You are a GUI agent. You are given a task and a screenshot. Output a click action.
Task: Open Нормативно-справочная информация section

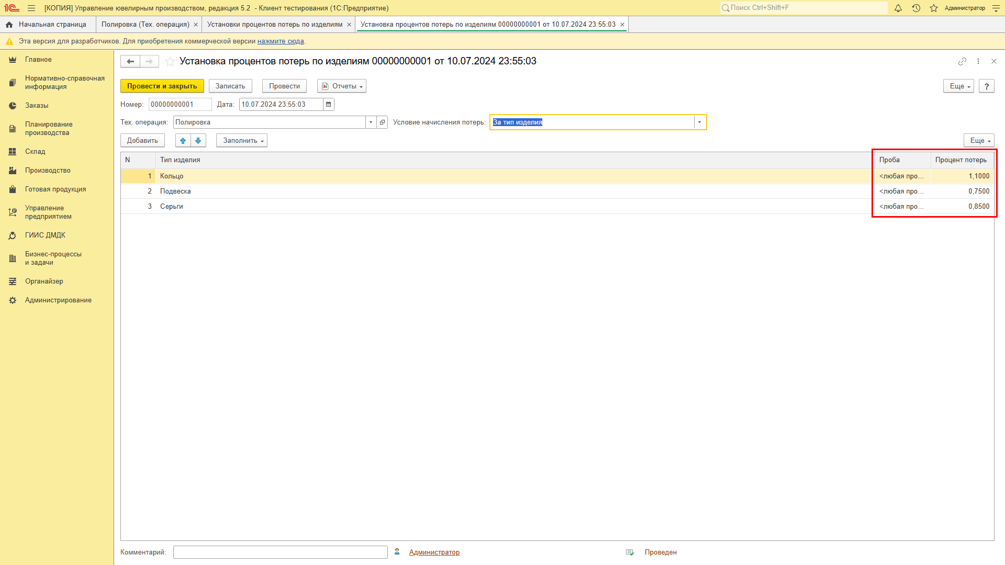coord(57,83)
